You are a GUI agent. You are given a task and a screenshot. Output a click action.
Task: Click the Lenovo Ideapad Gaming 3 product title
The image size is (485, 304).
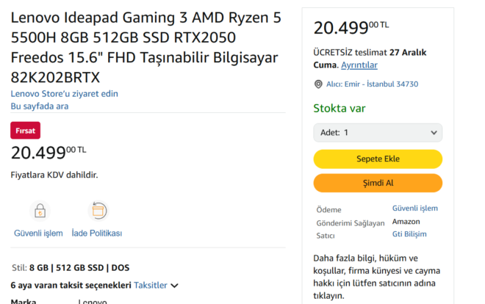click(145, 46)
